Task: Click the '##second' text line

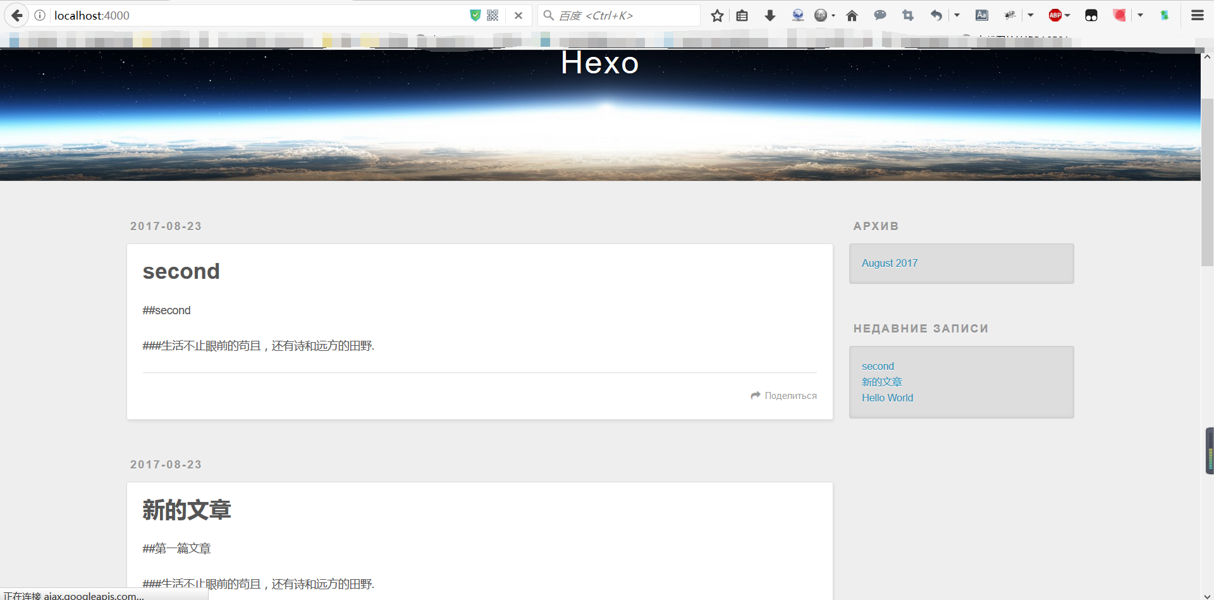Action: tap(167, 310)
